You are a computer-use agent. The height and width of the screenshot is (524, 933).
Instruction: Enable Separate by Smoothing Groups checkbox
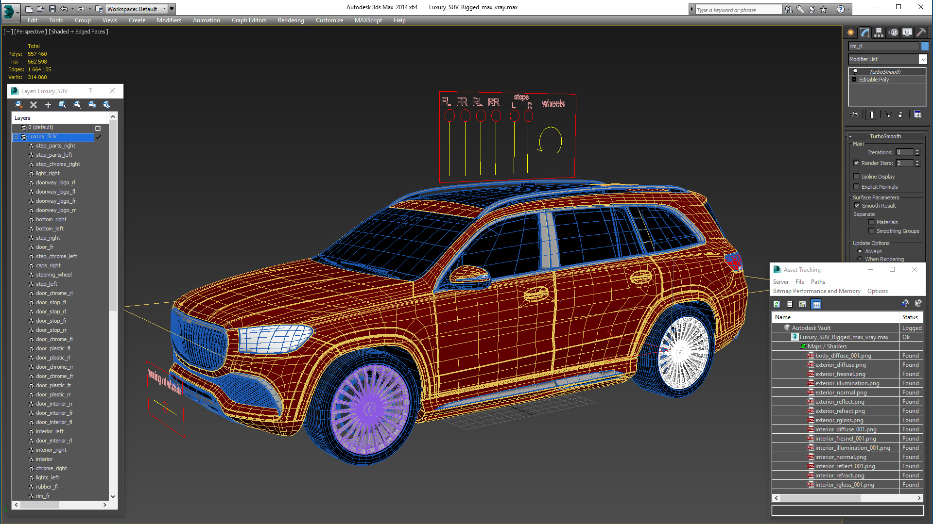[x=872, y=231]
